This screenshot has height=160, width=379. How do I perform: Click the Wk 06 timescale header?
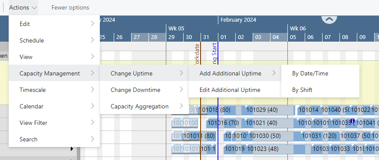[298, 29]
